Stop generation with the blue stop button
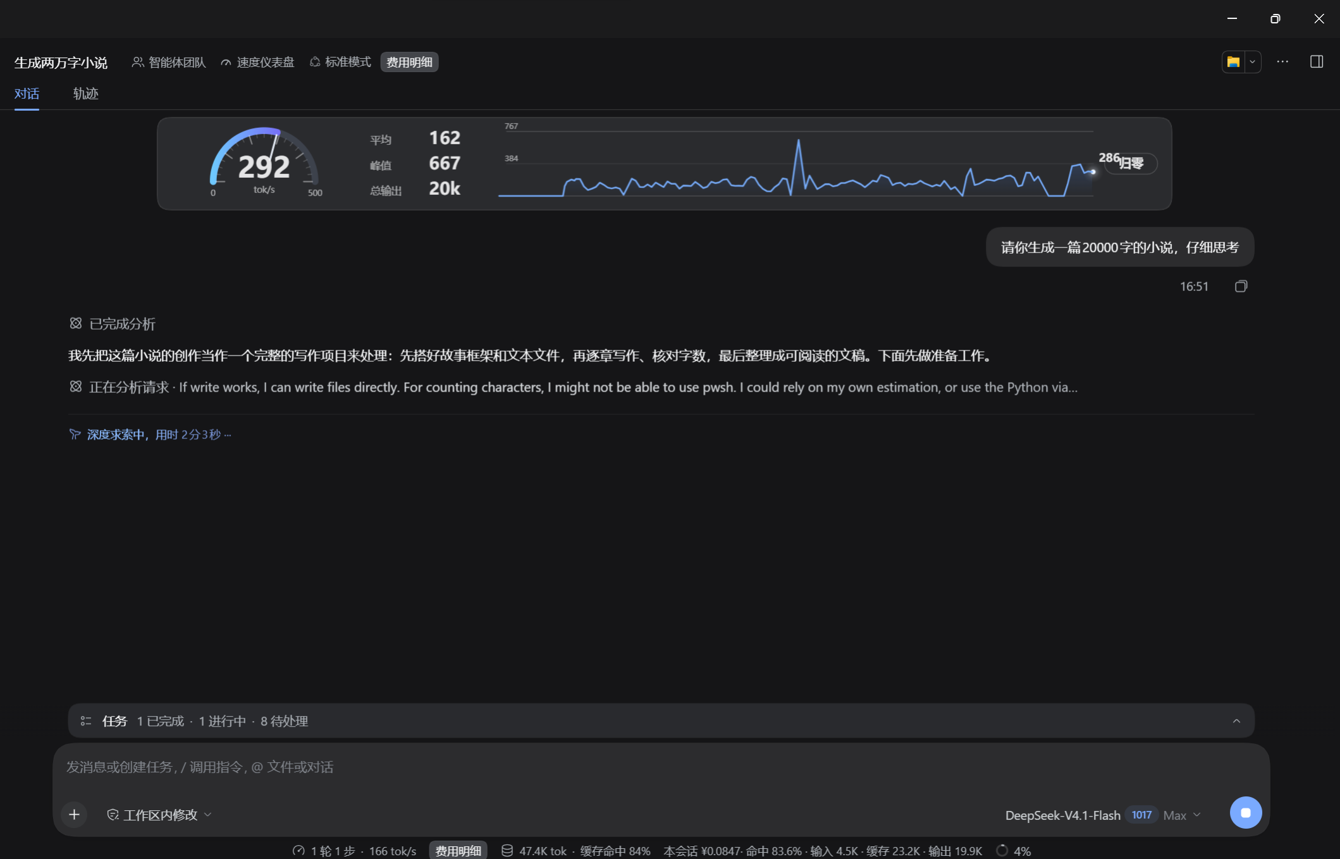Image resolution: width=1340 pixels, height=859 pixels. click(x=1246, y=813)
